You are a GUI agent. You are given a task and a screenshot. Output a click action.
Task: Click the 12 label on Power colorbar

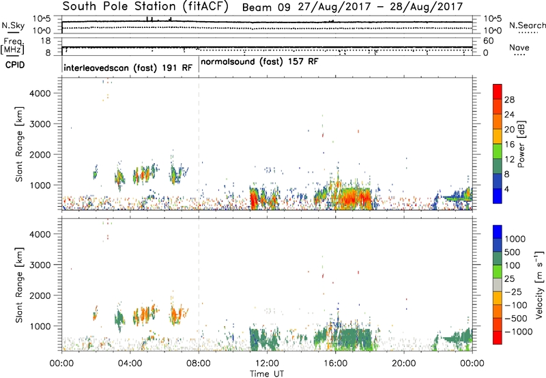[x=509, y=160]
